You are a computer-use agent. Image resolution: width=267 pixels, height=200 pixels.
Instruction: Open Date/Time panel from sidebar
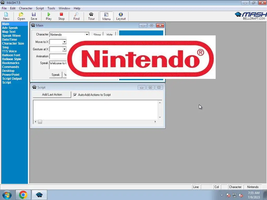point(10,40)
